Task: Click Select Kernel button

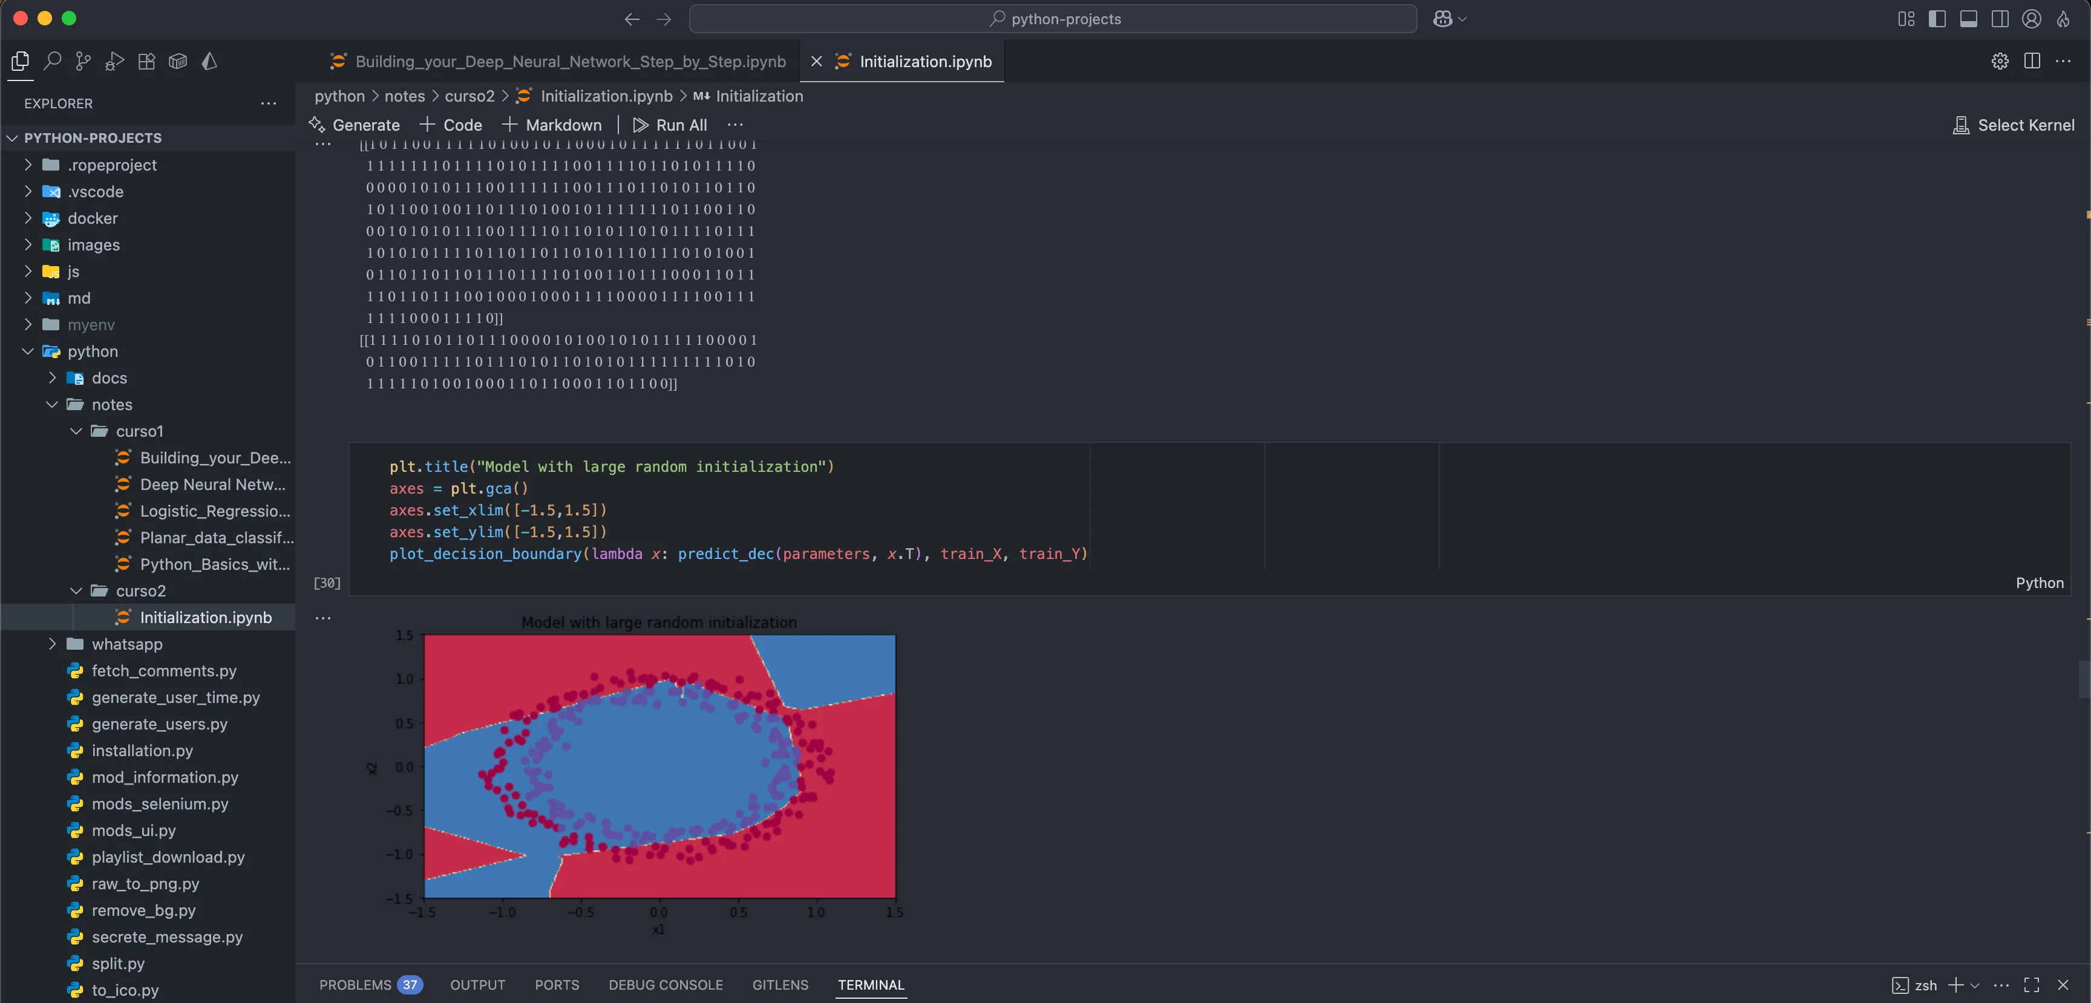Action: (x=2013, y=125)
